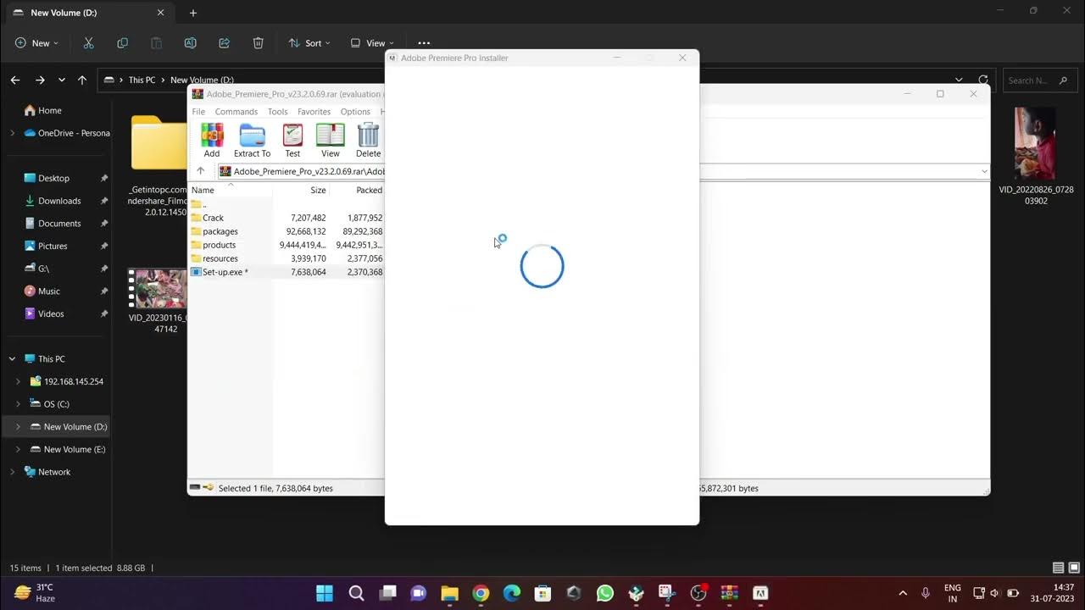Viewport: 1085px width, 610px height.
Task: Click the Explorer search box
Action: point(1039,80)
